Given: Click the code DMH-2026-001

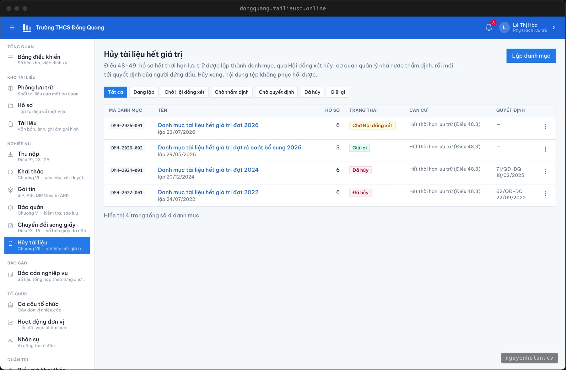Looking at the screenshot, I should tap(127, 126).
